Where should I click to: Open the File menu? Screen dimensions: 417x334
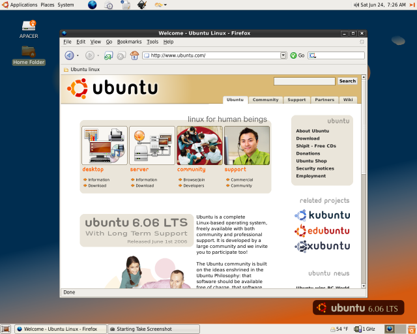tap(67, 42)
